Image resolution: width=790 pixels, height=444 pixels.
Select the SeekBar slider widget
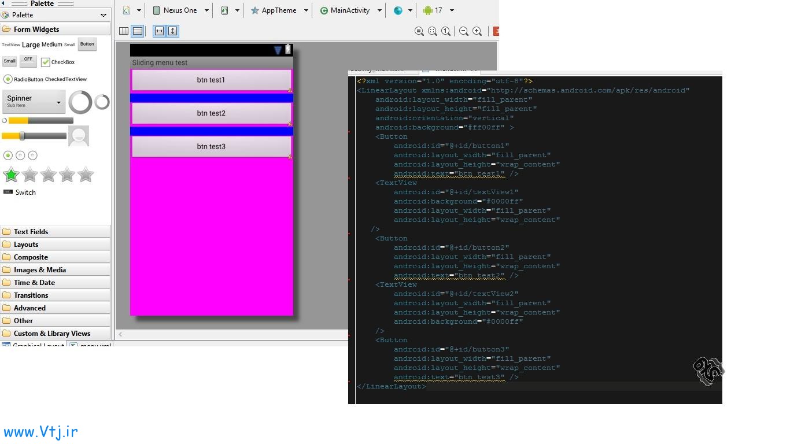(x=34, y=136)
